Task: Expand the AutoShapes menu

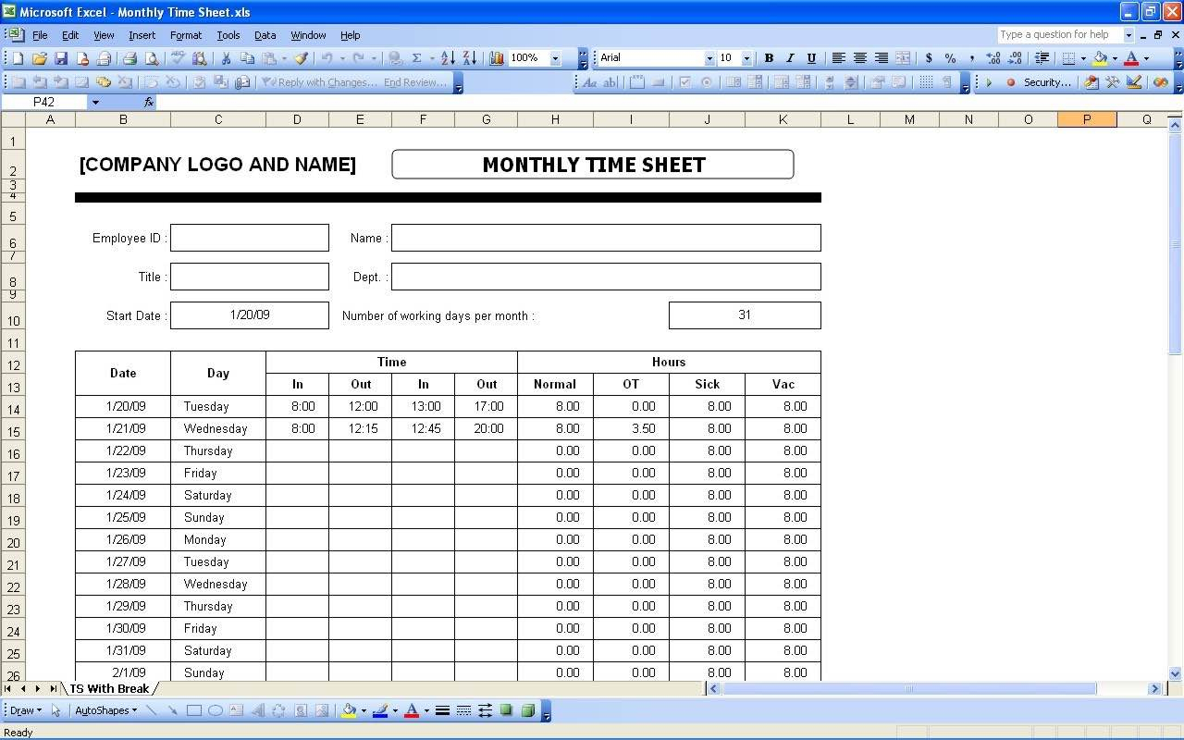Action: pyautogui.click(x=105, y=710)
